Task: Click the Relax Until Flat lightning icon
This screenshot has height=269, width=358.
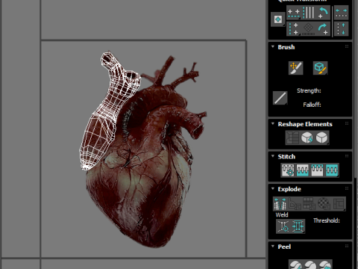Action: tap(307, 137)
